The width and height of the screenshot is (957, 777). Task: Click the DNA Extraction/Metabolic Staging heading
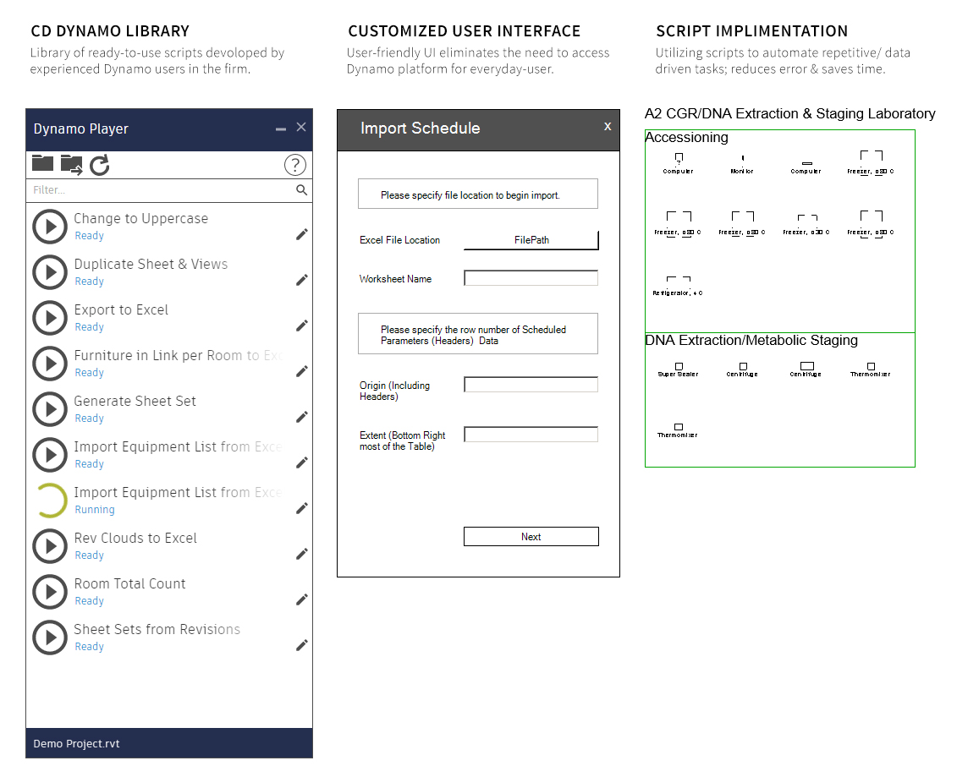point(751,341)
